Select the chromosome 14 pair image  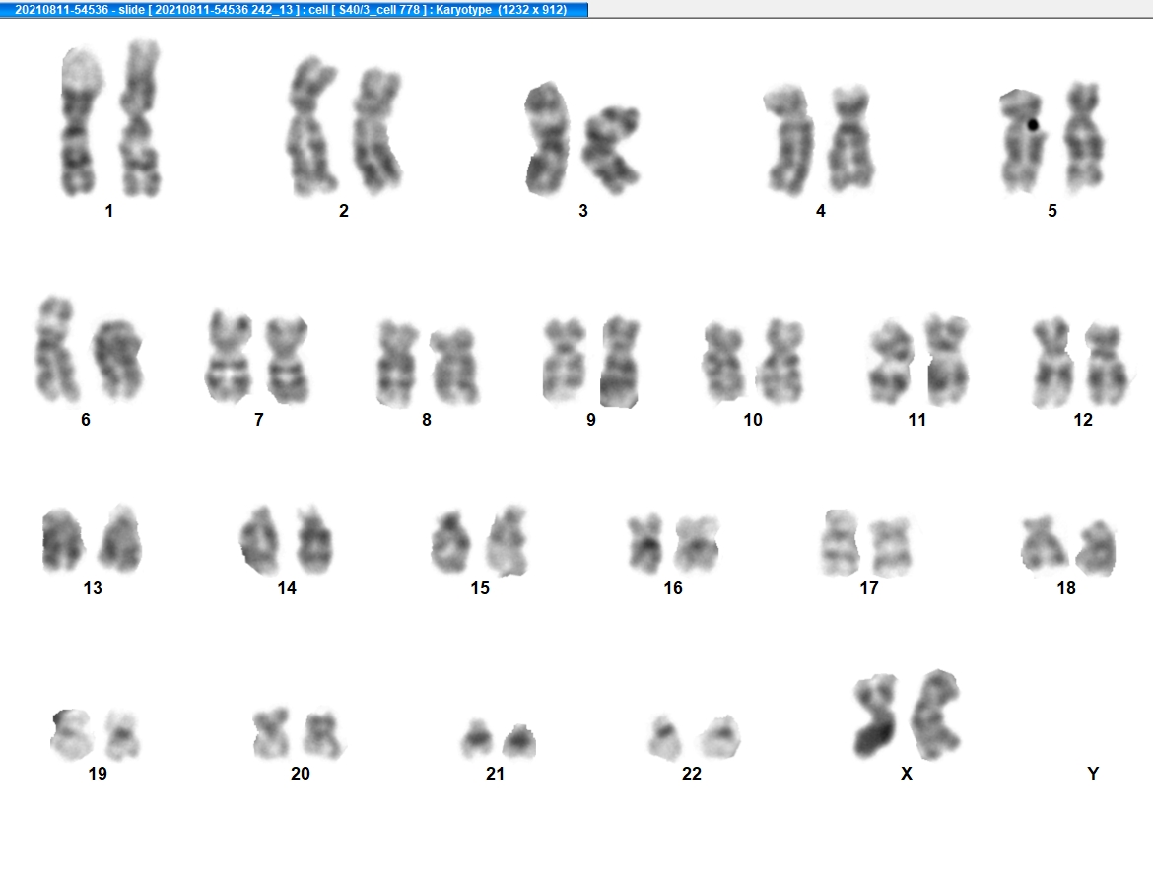coord(287,540)
